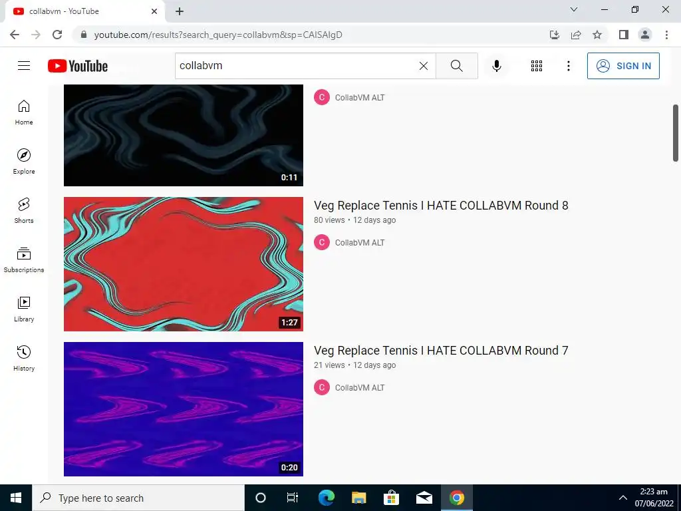Go forward in the browser
Screen dimensions: 681x511
(36, 35)
